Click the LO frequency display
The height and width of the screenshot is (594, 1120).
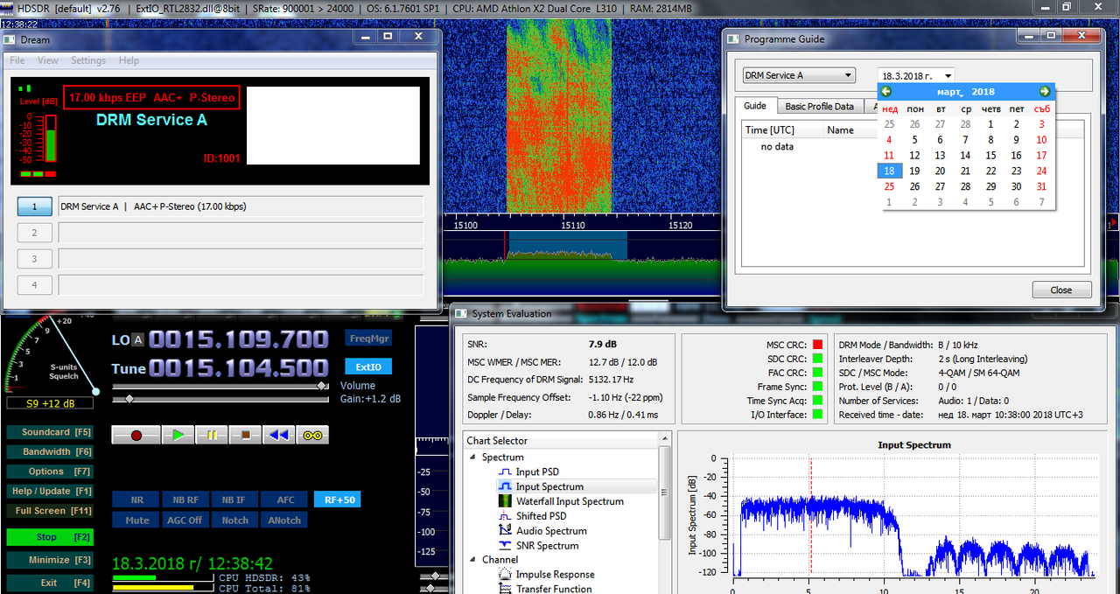238,339
